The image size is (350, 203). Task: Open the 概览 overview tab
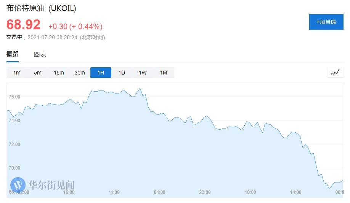click(12, 54)
